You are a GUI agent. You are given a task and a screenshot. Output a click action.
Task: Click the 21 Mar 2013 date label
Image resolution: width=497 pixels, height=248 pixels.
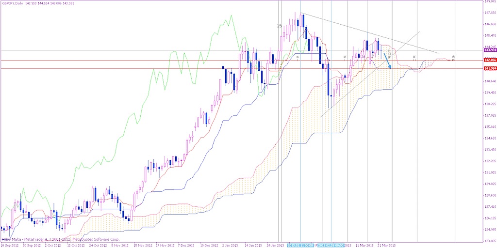386,246
